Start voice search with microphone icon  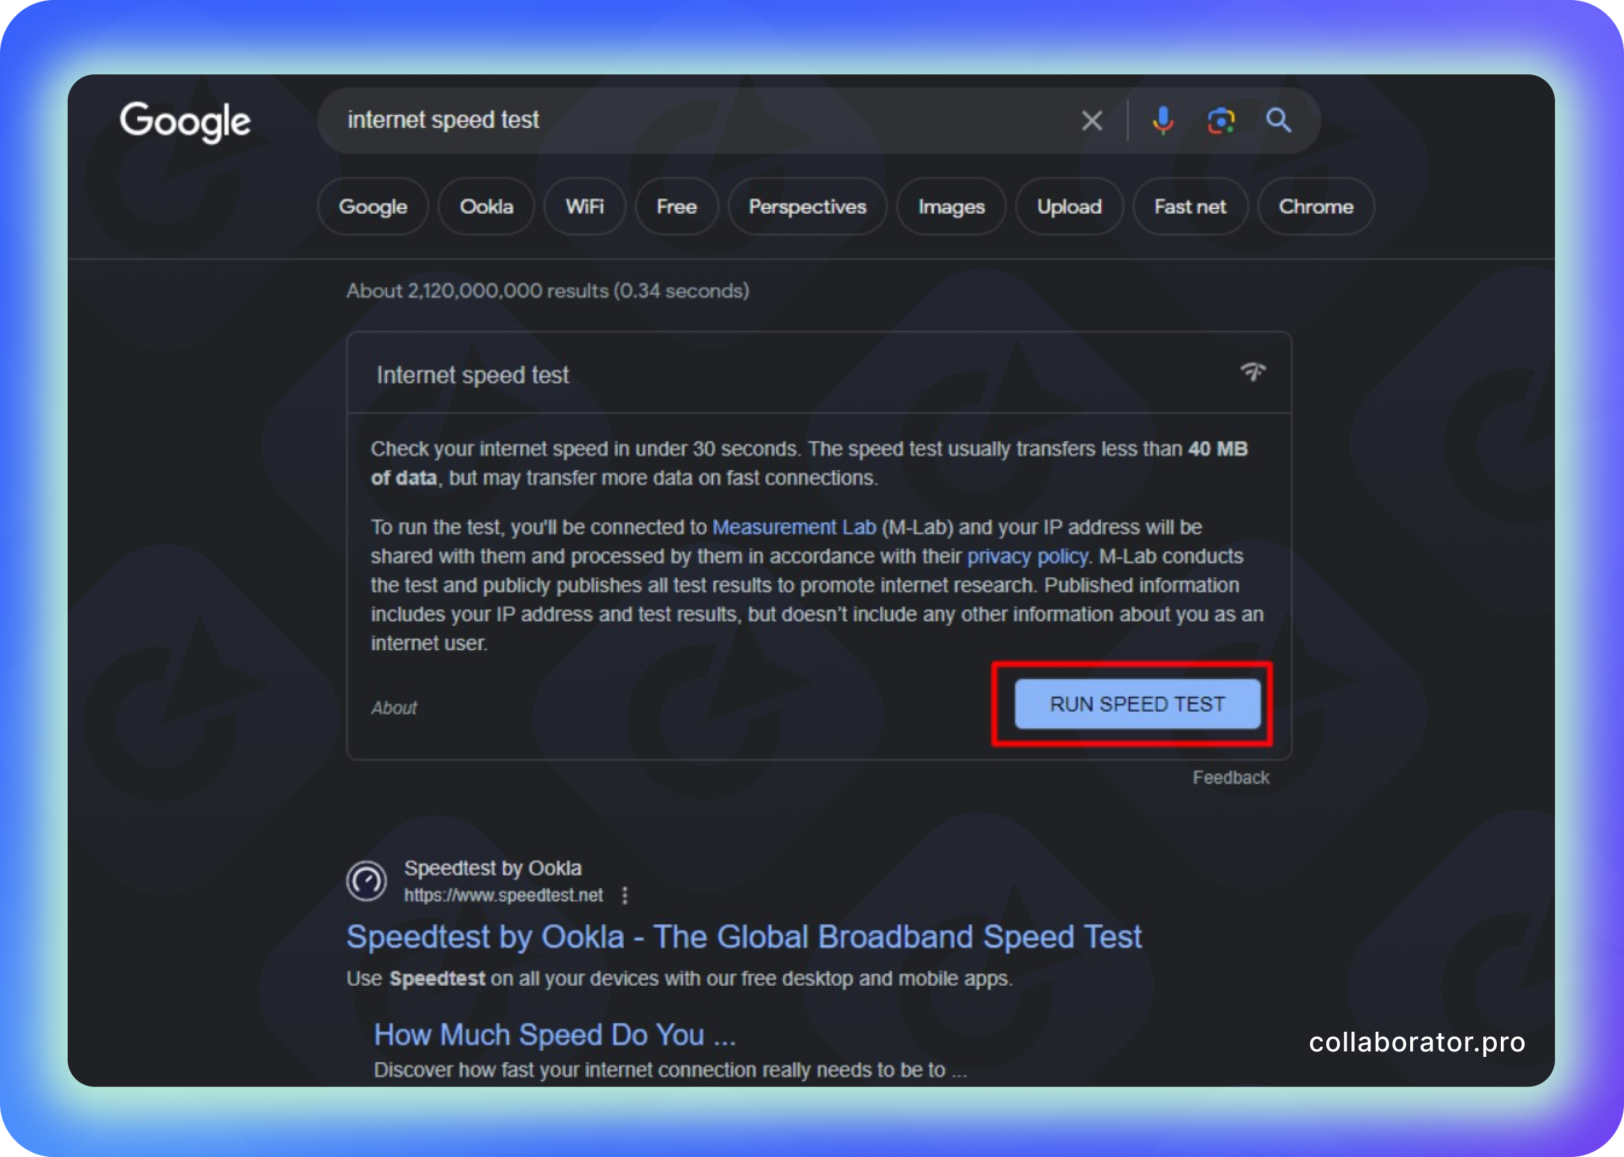(x=1163, y=121)
